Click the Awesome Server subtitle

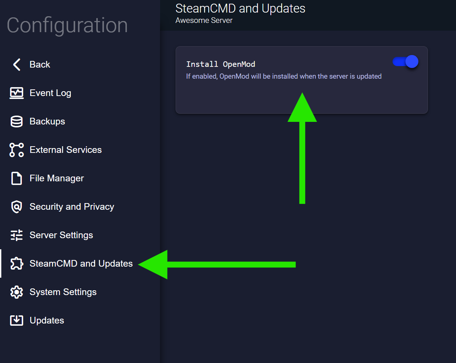click(204, 20)
